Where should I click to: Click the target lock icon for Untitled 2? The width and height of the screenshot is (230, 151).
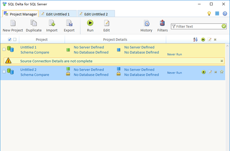[x=118, y=74]
